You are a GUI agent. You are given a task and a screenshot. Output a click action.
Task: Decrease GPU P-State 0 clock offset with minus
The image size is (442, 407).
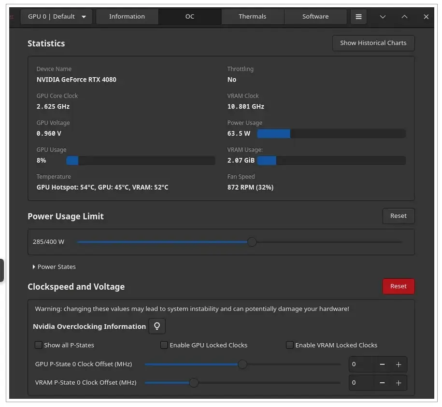coord(382,365)
